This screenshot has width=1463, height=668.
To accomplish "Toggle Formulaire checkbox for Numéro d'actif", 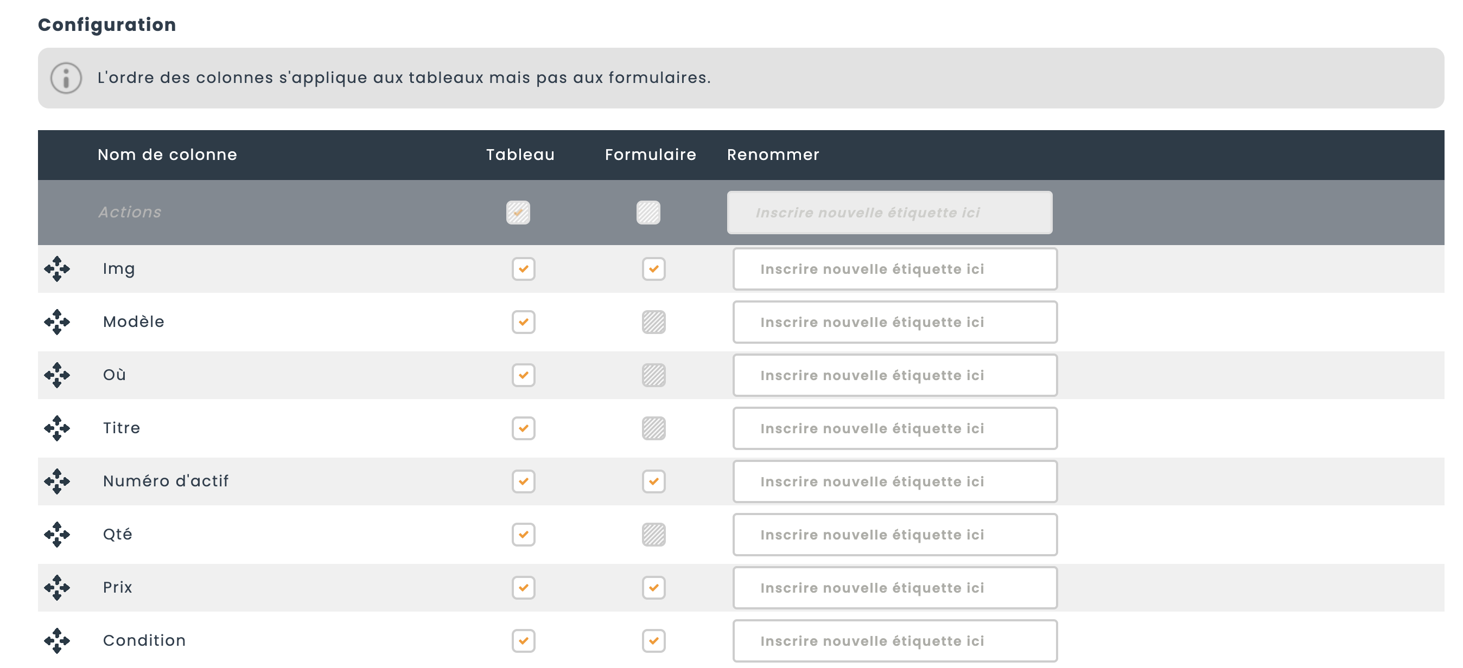I will tap(654, 481).
